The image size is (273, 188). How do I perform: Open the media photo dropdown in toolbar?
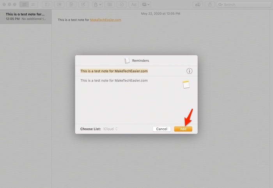point(146,5)
